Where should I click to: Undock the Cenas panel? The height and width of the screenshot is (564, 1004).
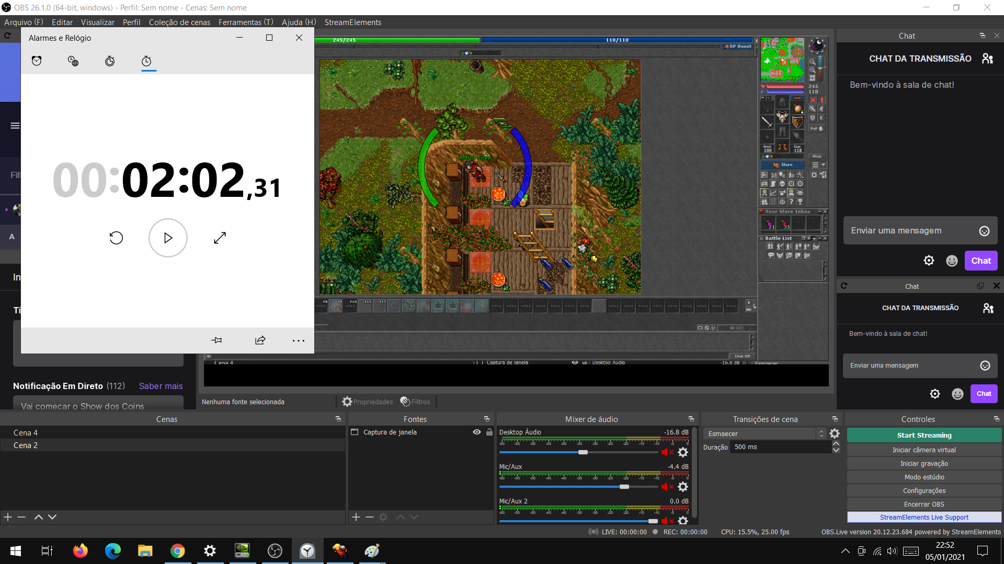click(338, 419)
